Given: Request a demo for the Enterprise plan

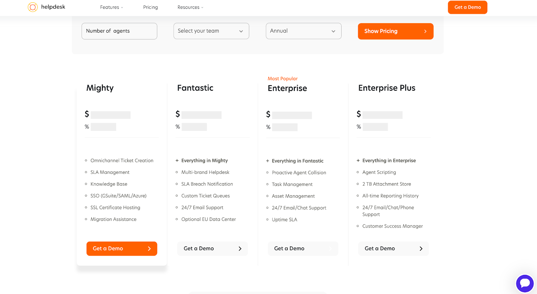Looking at the screenshot, I should click(303, 249).
